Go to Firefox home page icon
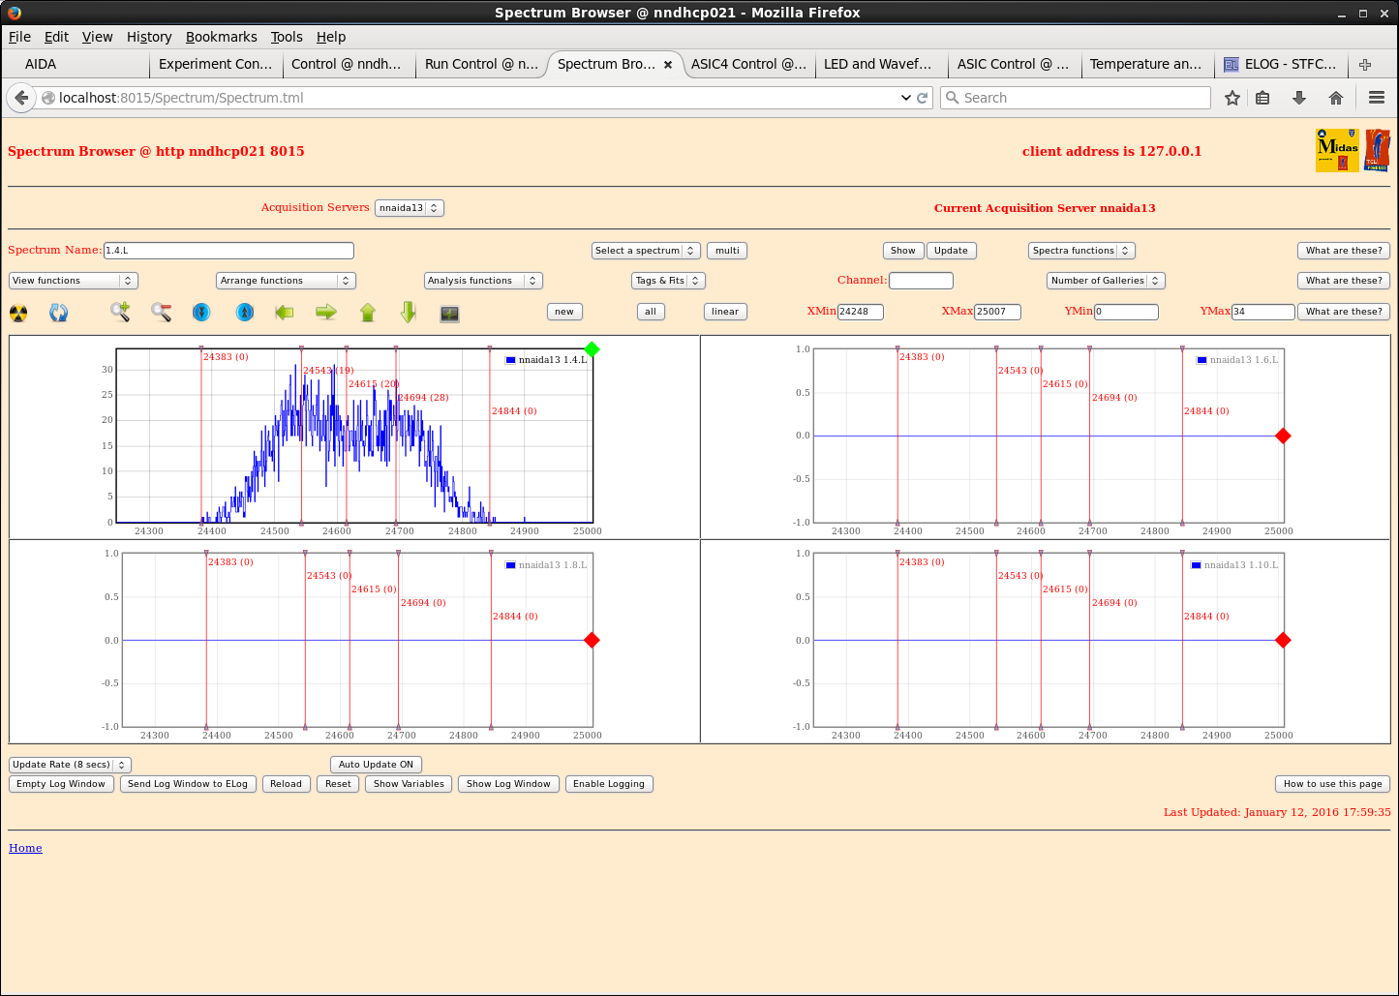1399x996 pixels. 1336,98
